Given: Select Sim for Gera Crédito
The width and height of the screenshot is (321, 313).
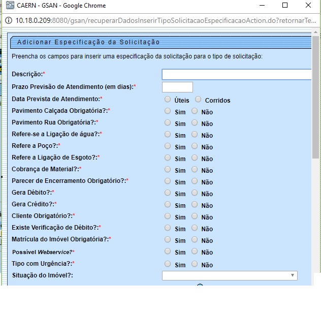Looking at the screenshot, I should pos(168,204).
